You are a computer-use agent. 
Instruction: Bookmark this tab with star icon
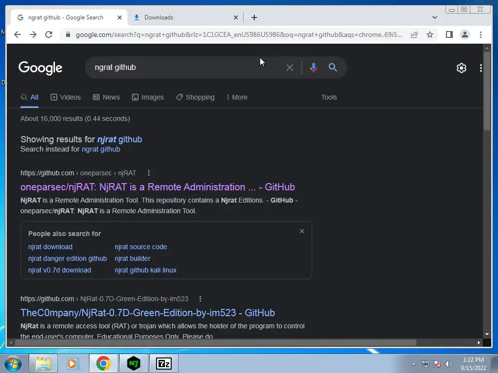[x=430, y=34]
